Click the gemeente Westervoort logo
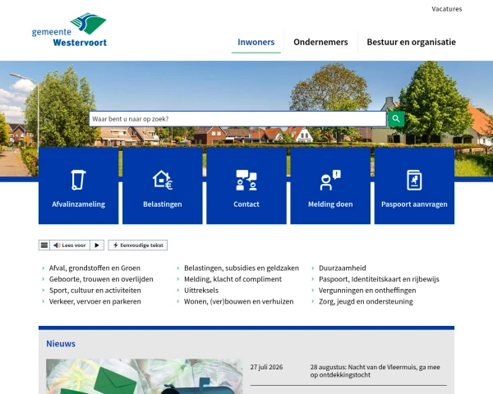This screenshot has height=394, width=493. click(x=69, y=30)
